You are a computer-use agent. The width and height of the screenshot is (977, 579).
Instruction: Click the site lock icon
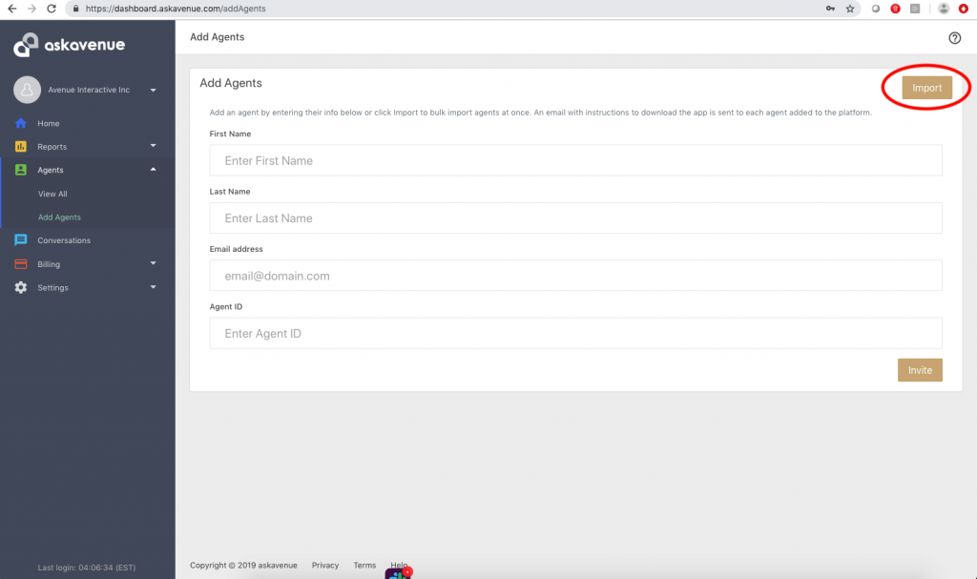point(76,9)
